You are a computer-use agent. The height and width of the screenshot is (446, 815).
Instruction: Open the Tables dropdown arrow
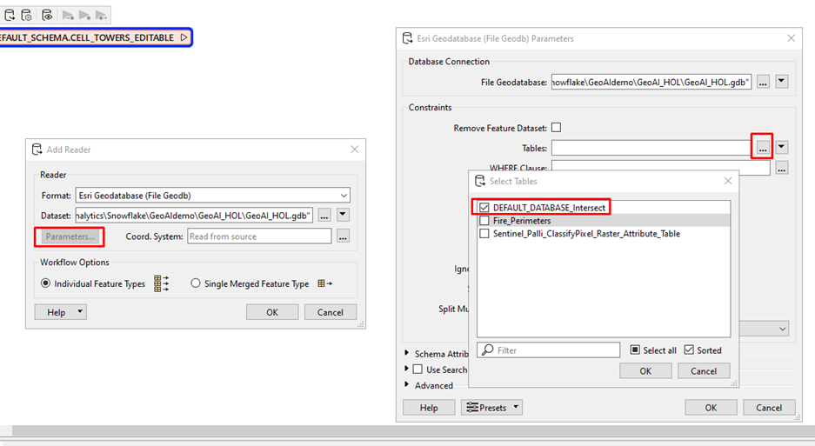click(782, 148)
